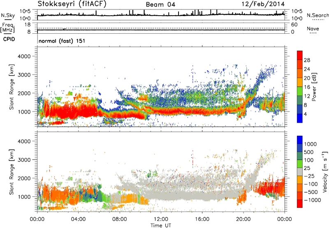The width and height of the screenshot is (329, 228).
Task: Click the light green segment of Power colorbar
Action: click(x=300, y=91)
